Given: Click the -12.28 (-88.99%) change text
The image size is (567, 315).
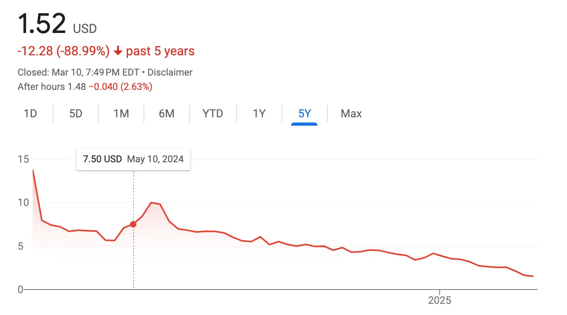Looking at the screenshot, I should click(63, 51).
